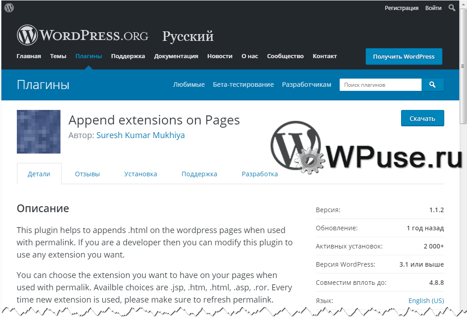Click the small WordPress admin bar logo
Viewport: 467px width, 318px height.
9,8
